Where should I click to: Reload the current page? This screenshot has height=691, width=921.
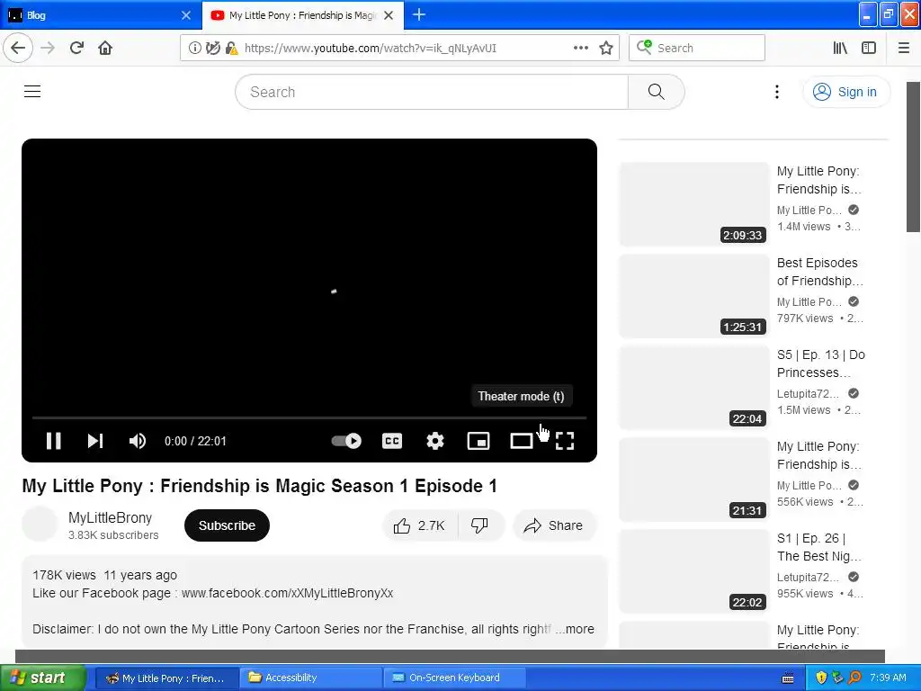tap(76, 48)
